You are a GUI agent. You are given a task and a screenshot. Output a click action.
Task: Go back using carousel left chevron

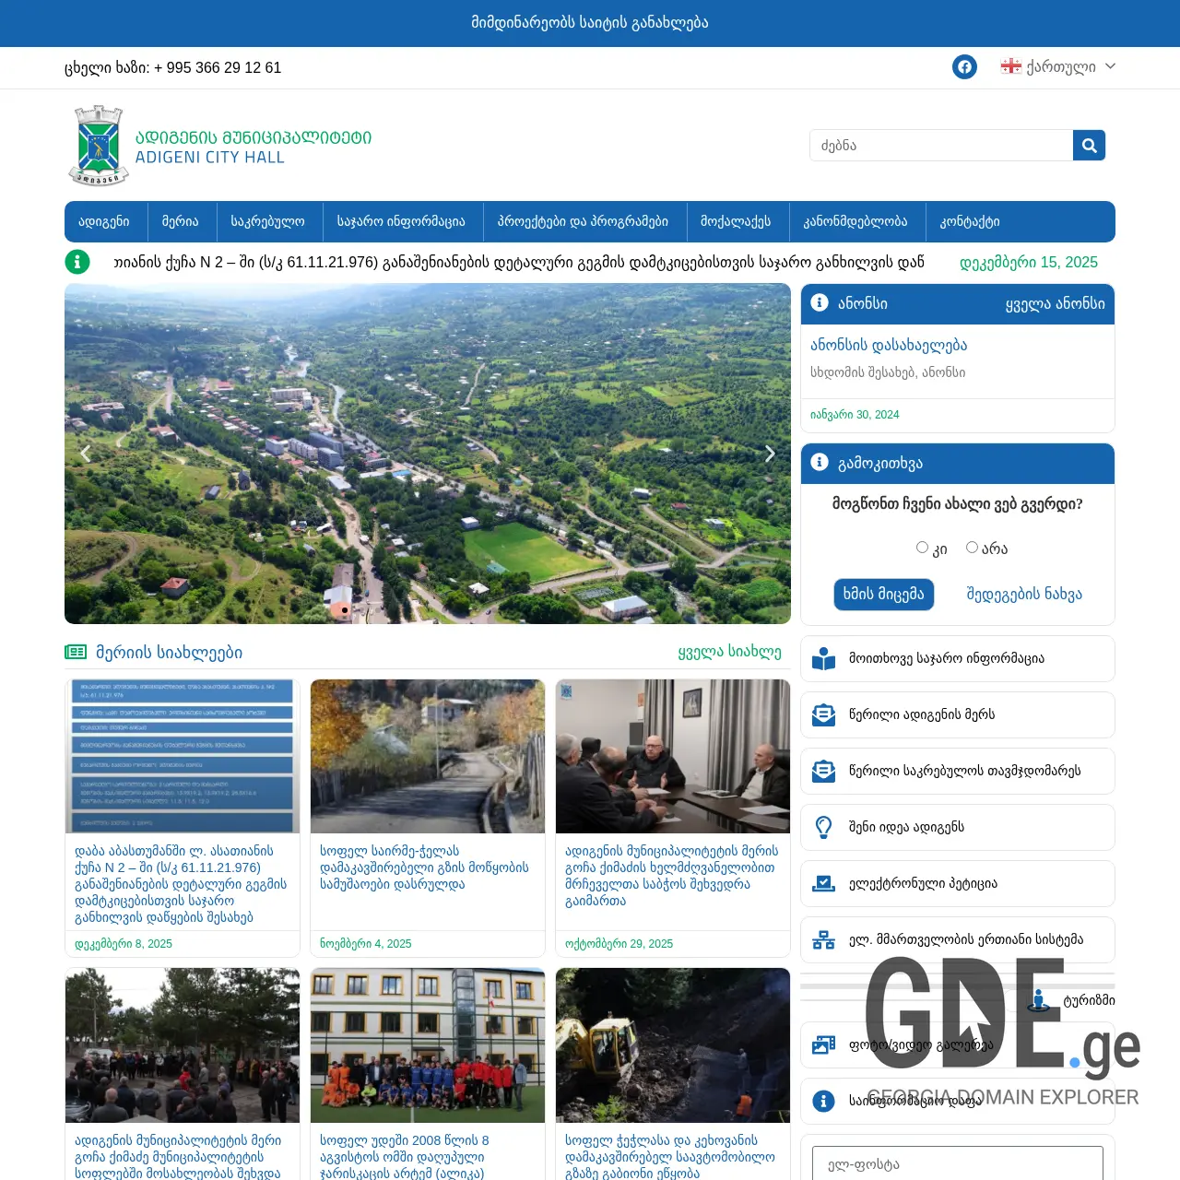pyautogui.click(x=85, y=454)
